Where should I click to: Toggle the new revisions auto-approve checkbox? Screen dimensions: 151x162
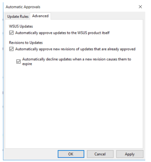[11, 49]
